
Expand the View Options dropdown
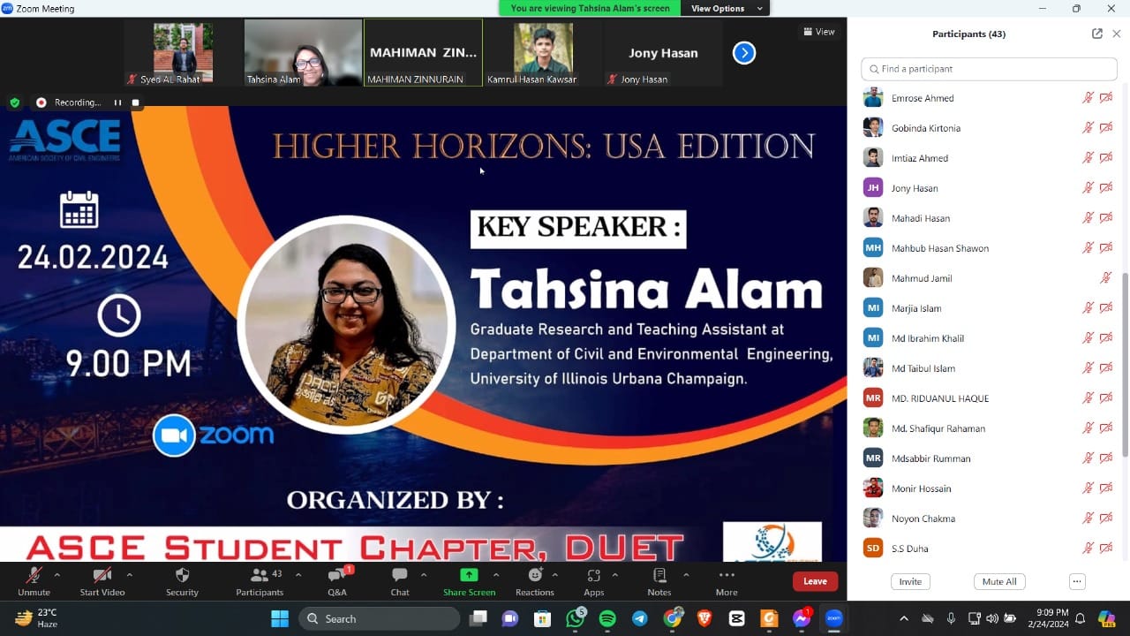tap(727, 9)
